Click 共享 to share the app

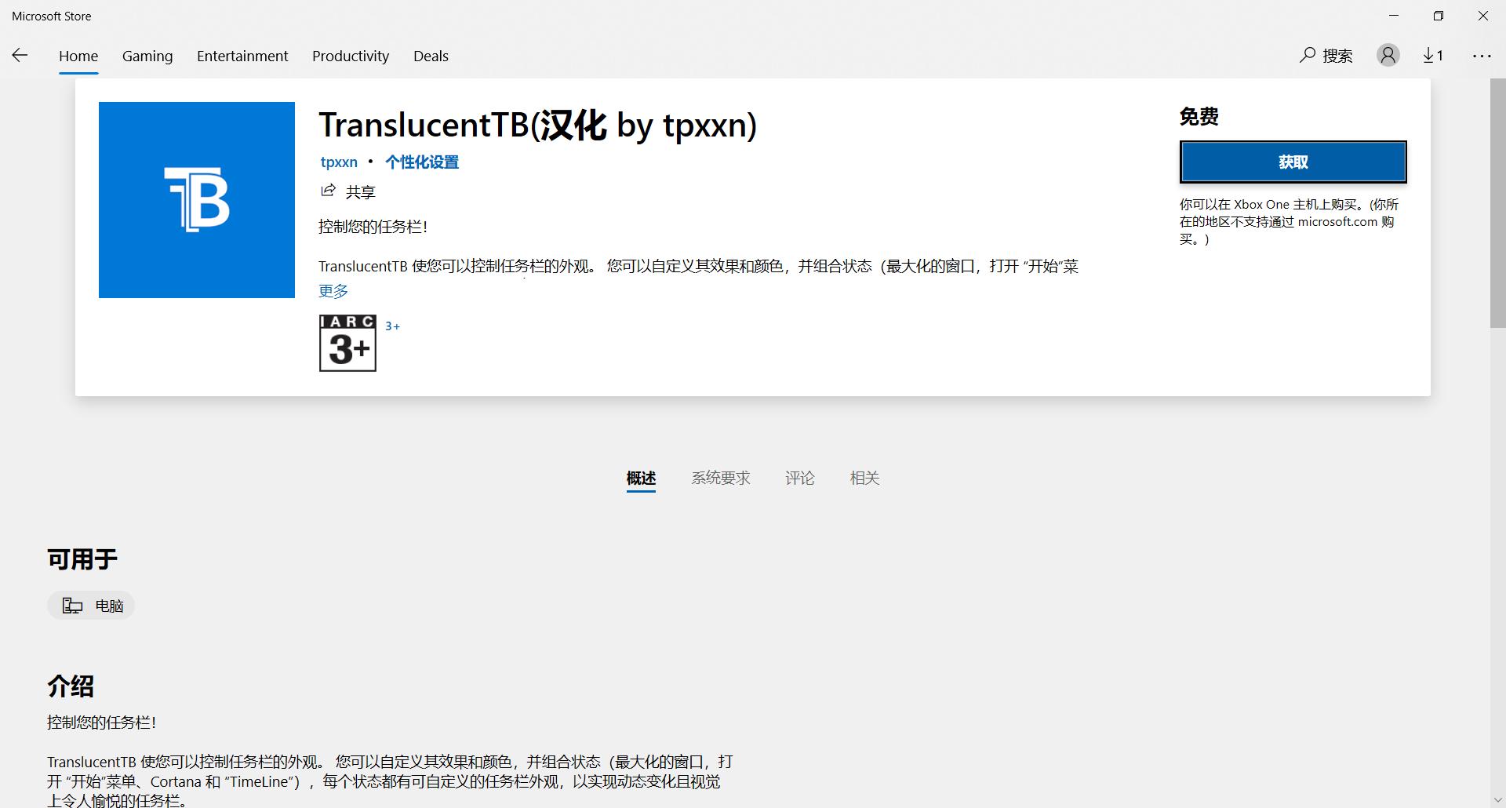pos(361,191)
